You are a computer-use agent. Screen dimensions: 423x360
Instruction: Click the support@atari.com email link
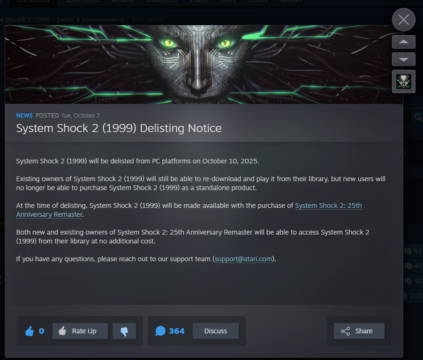pyautogui.click(x=243, y=259)
